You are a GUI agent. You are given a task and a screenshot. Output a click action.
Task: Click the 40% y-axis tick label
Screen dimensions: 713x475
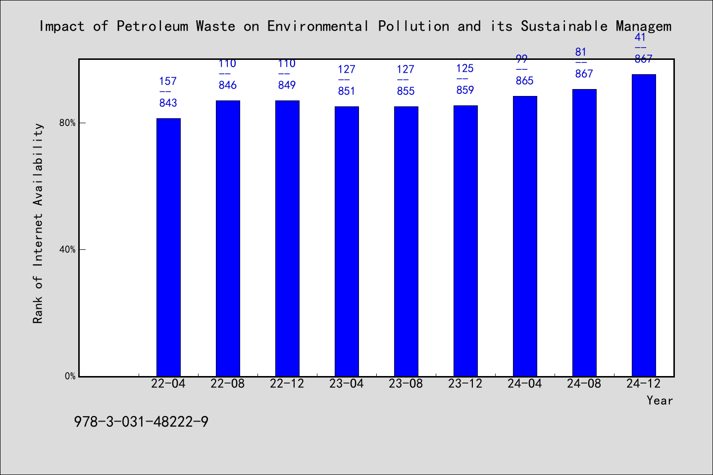[x=67, y=249]
